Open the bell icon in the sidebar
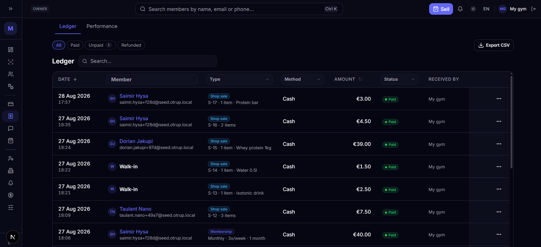Image resolution: width=541 pixels, height=247 pixels. [x=11, y=183]
